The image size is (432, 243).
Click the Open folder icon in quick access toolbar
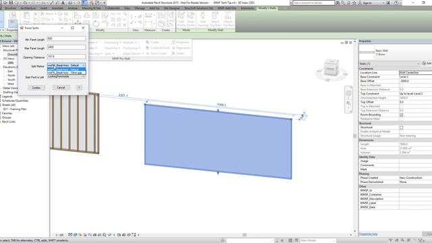pos(5,3)
